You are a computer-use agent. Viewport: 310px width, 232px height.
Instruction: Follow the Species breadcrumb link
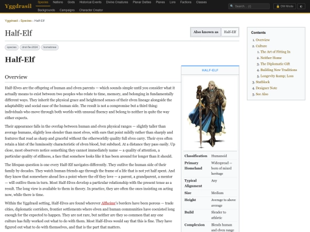tap(26, 21)
